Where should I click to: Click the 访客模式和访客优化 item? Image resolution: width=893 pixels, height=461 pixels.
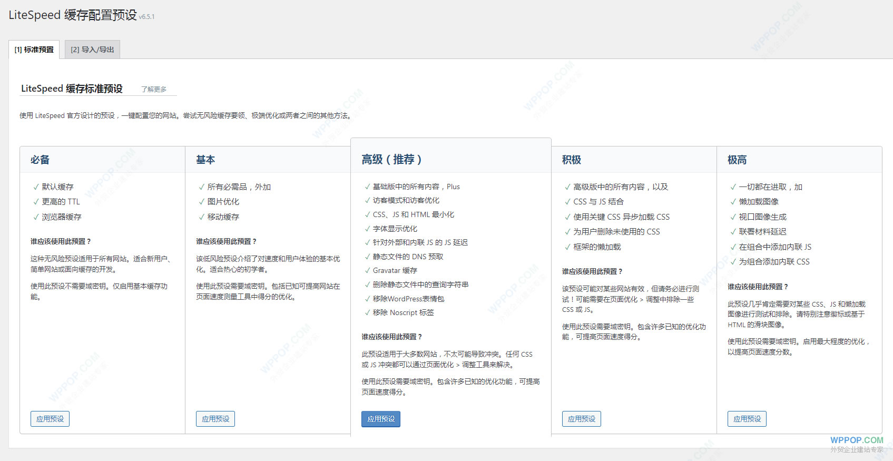[406, 200]
